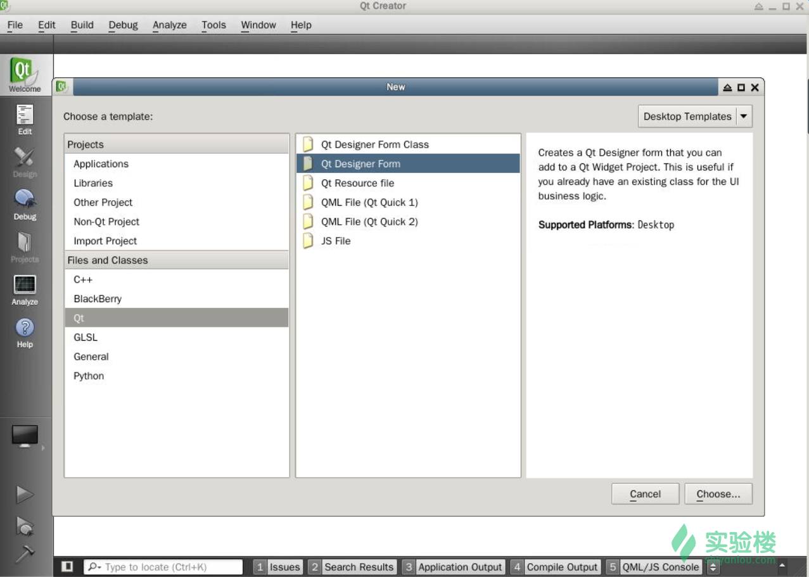Select QML File (Qt Quick 2) template

408,222
